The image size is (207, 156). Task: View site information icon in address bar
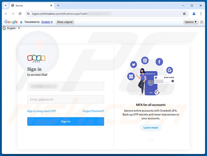(x=28, y=14)
